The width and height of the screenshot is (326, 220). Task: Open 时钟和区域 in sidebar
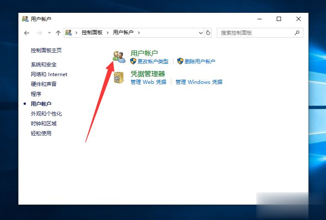tap(44, 124)
